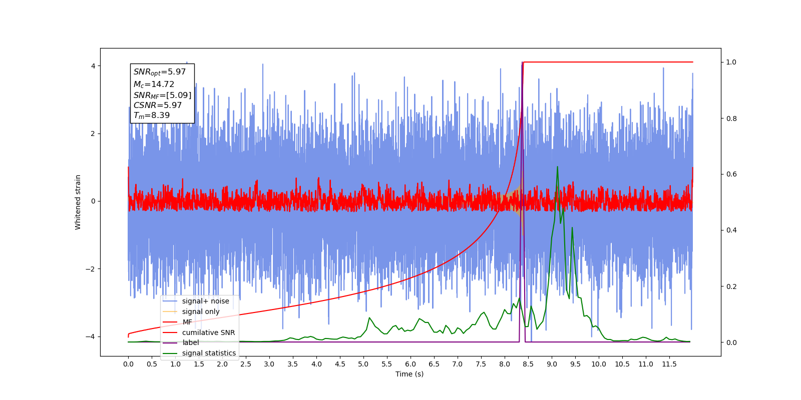
Task: Click the 'Whitened strain' y-axis label
Action: (78, 202)
